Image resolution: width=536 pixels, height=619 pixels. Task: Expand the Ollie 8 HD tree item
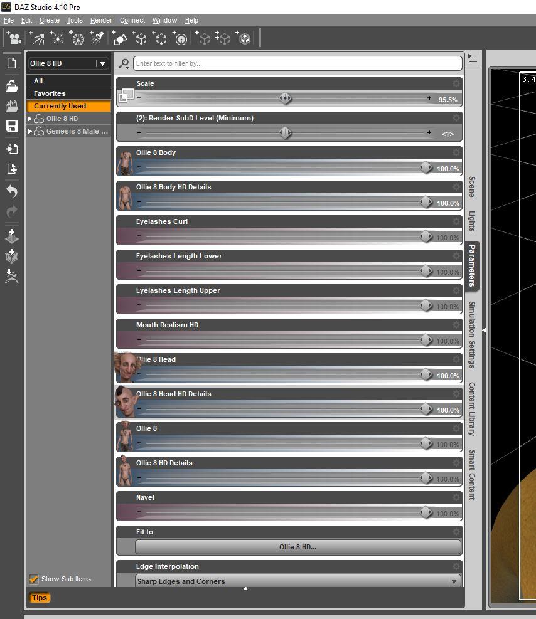point(30,119)
